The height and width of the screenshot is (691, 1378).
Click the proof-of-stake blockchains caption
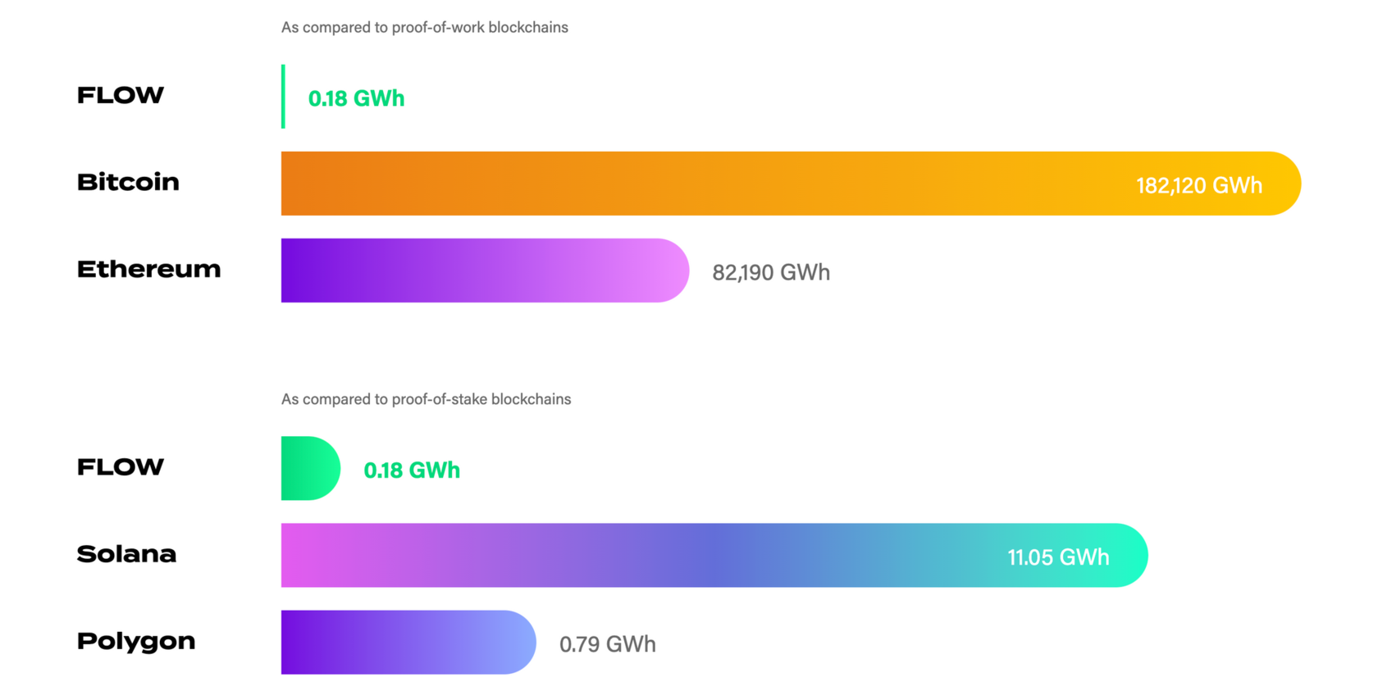426,399
